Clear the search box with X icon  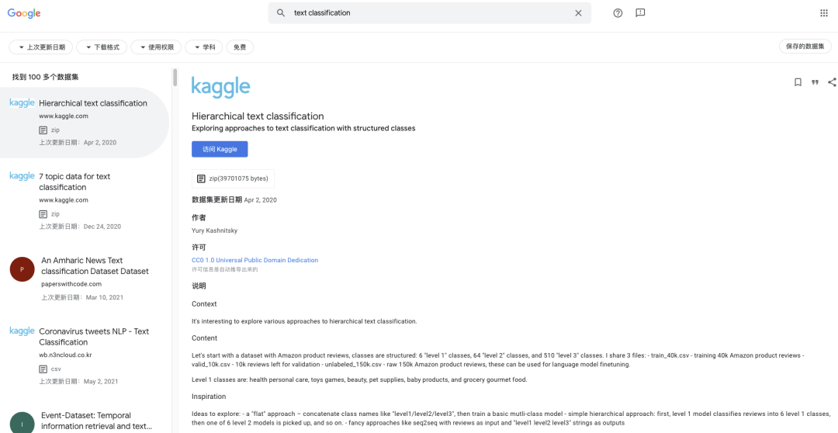(x=578, y=13)
